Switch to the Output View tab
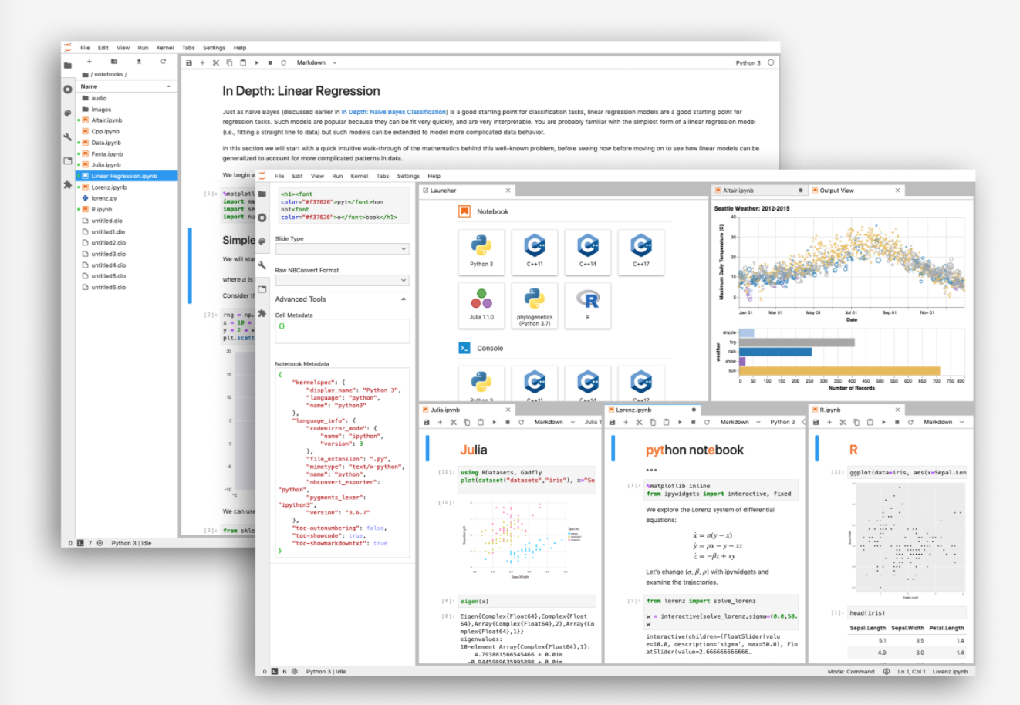Viewport: 1020px width, 705px height. 836,191
